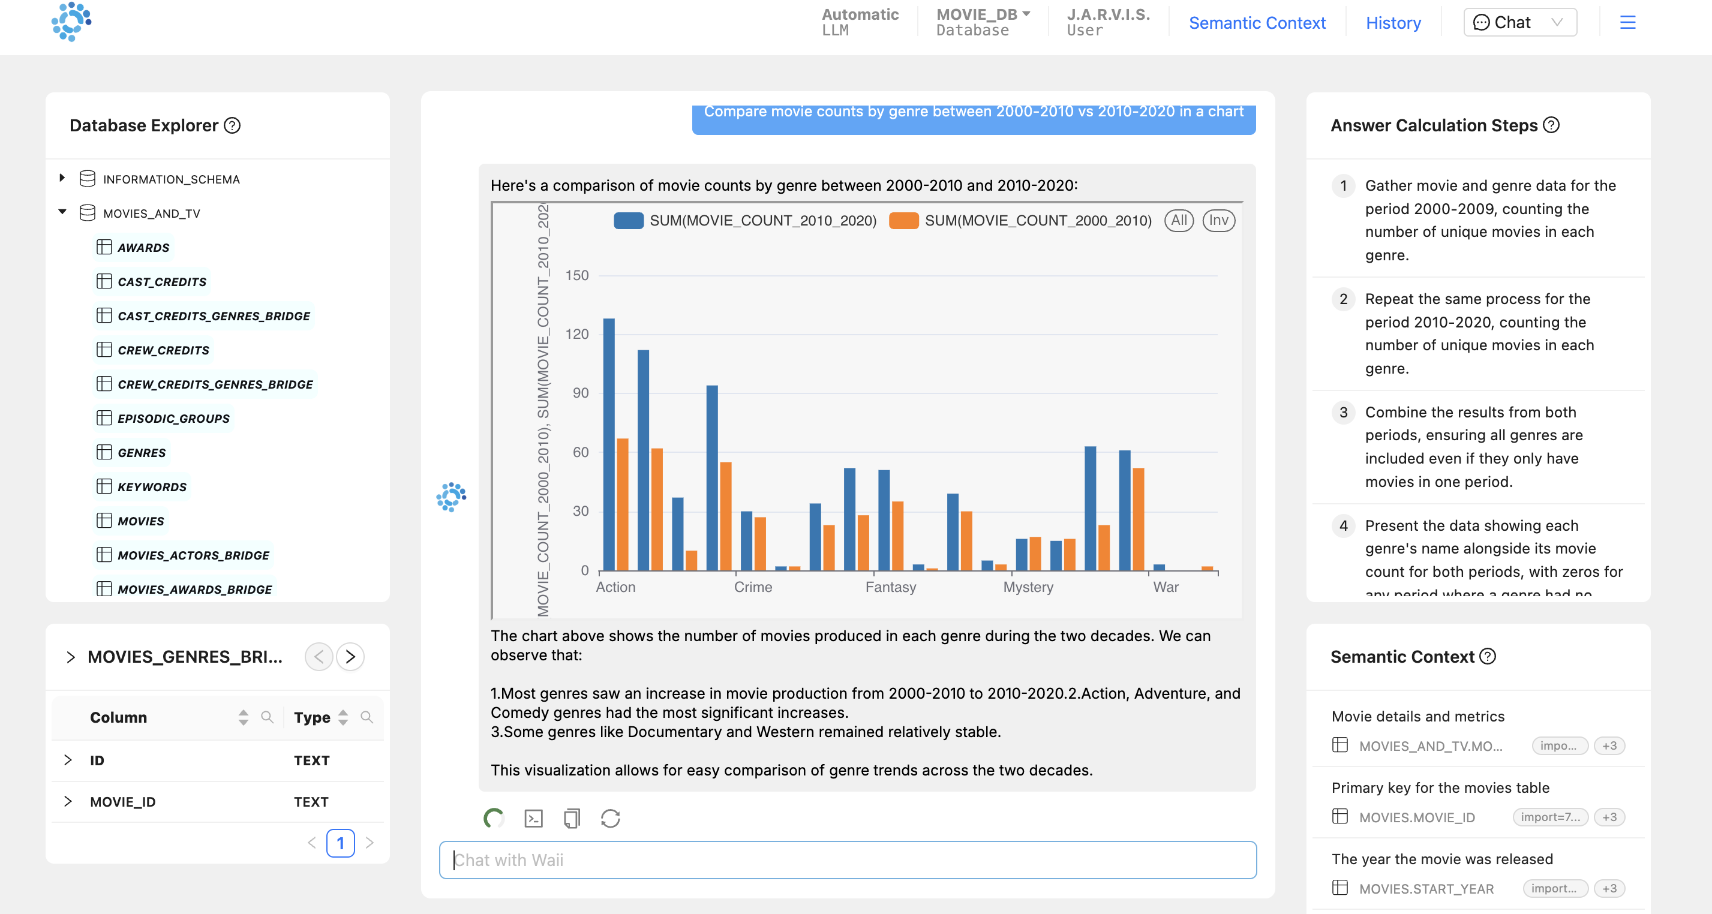Select All series legend button
1712x914 pixels.
pyautogui.click(x=1178, y=221)
